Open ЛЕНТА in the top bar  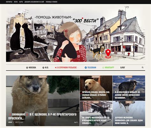[x=16, y=2]
